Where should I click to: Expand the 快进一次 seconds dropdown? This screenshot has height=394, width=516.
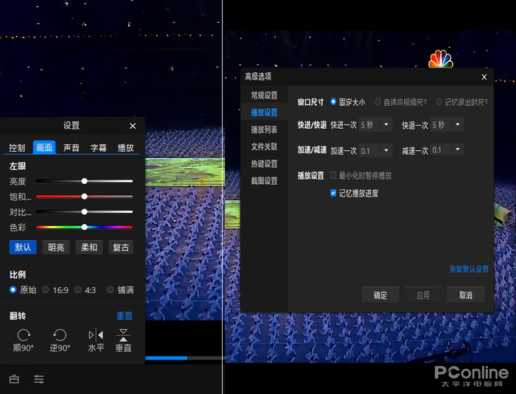point(386,124)
